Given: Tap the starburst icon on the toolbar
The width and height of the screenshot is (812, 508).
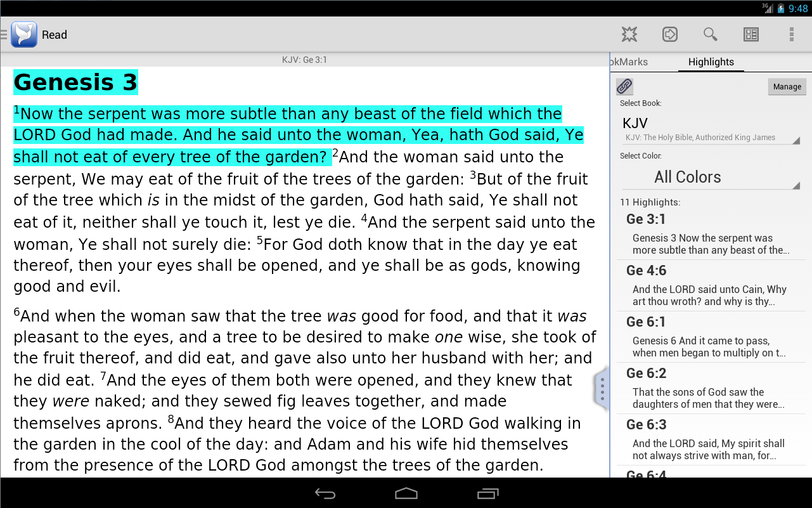Looking at the screenshot, I should (629, 34).
